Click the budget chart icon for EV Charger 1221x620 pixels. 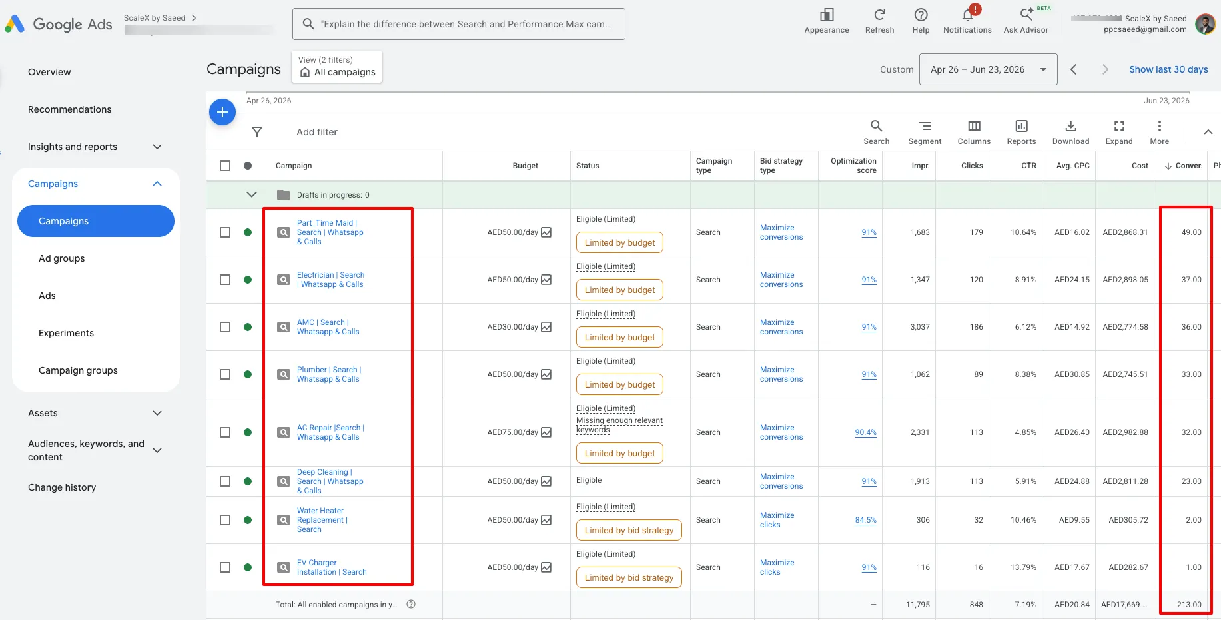(x=546, y=567)
